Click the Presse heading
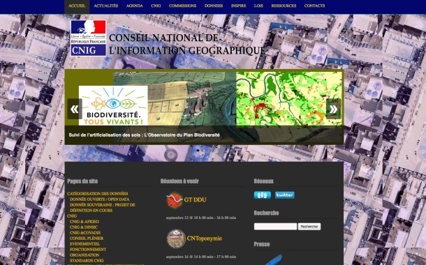 click(x=262, y=244)
